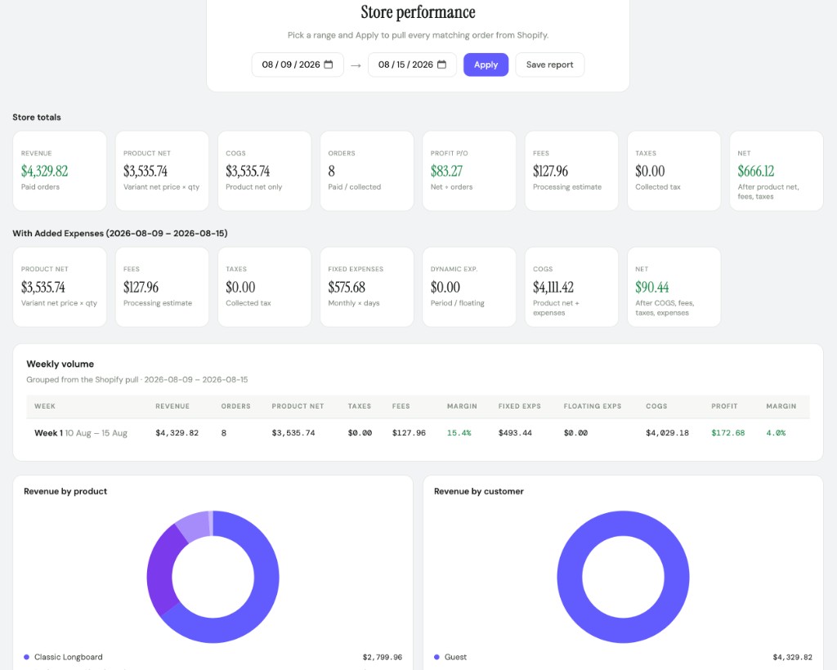Focus the 08/09/2026 start date field
The height and width of the screenshot is (670, 837).
[x=298, y=65]
